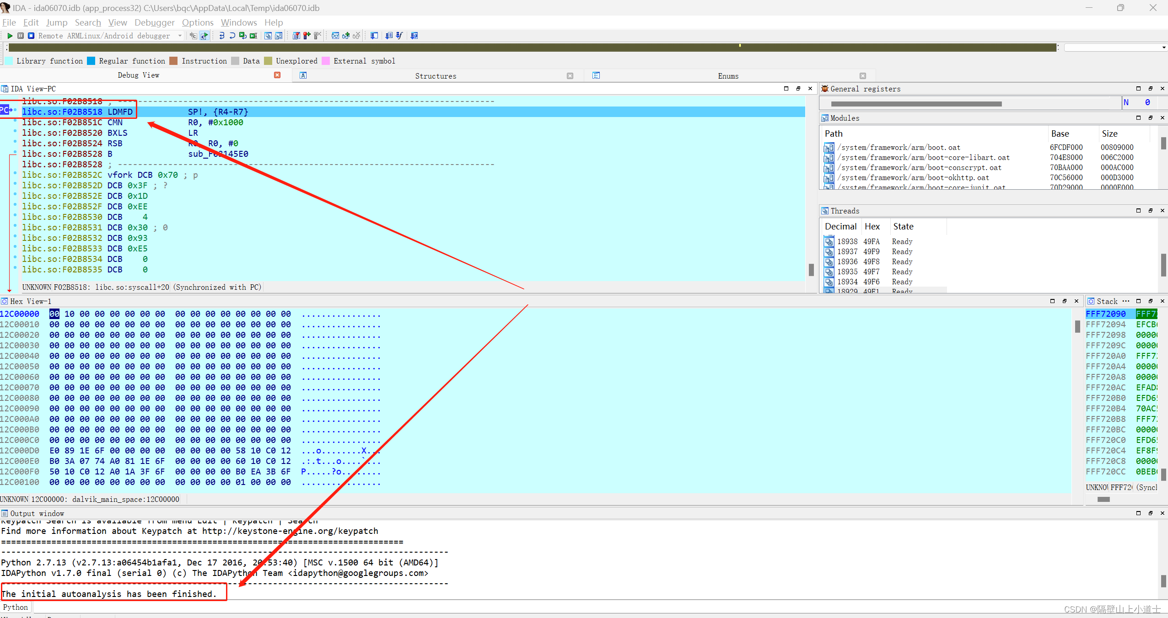Click the External symbol pink color swatch
This screenshot has height=618, width=1168.
tap(326, 61)
